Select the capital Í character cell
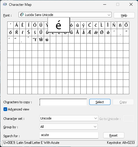 click(x=29, y=25)
